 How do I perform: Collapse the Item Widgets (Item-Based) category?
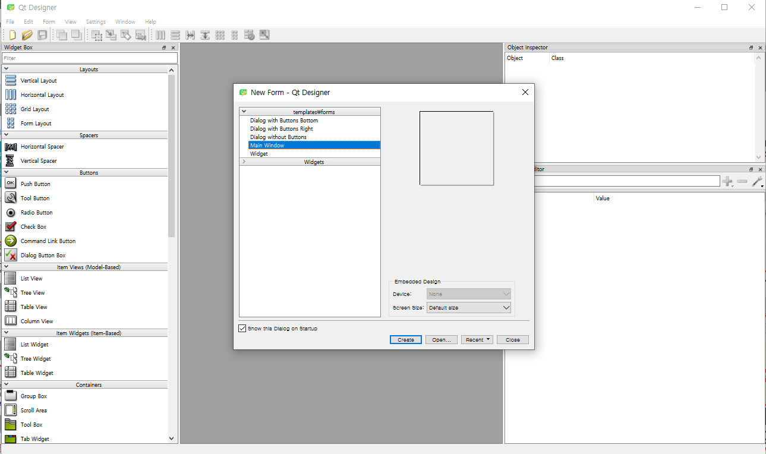(7, 333)
